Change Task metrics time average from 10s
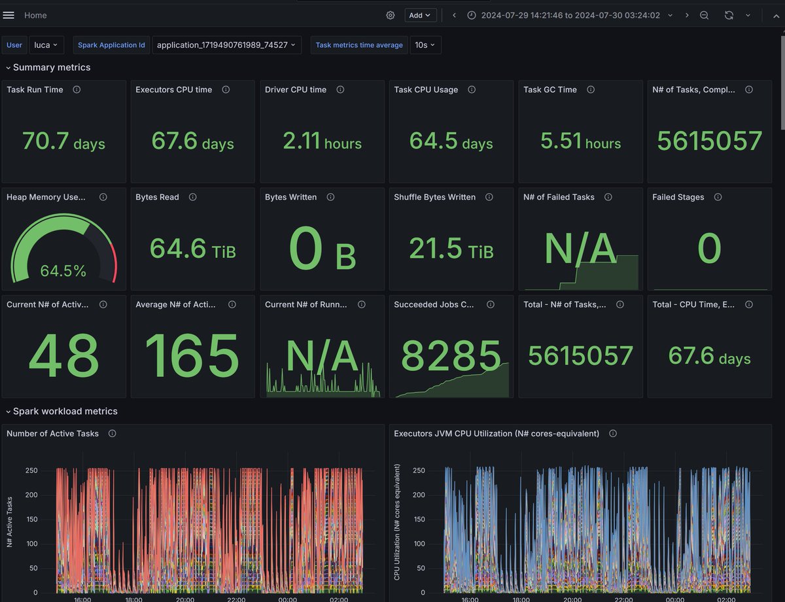The height and width of the screenshot is (602, 785). pos(425,45)
